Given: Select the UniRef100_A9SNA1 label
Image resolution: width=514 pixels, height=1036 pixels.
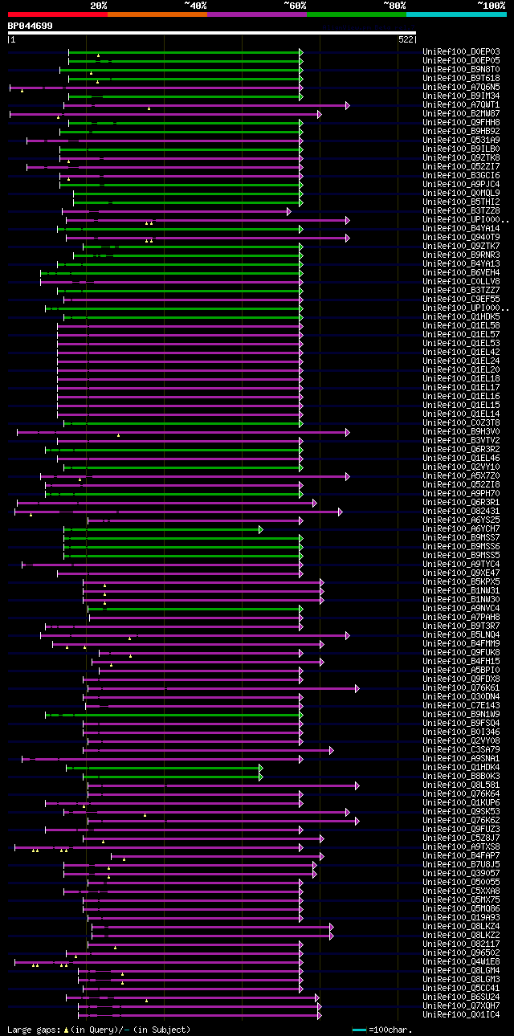Looking at the screenshot, I should pos(461,759).
